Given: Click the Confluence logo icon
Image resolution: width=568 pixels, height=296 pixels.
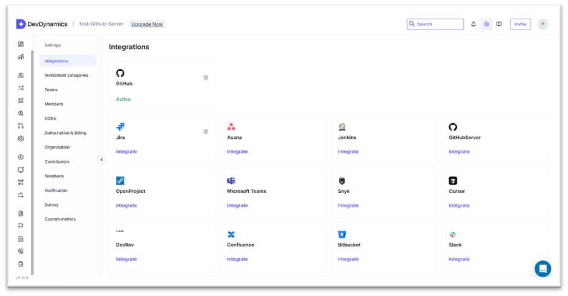Looking at the screenshot, I should tap(231, 234).
